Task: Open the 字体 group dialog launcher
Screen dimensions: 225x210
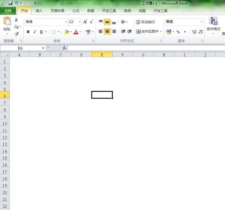Action: tap(93, 41)
